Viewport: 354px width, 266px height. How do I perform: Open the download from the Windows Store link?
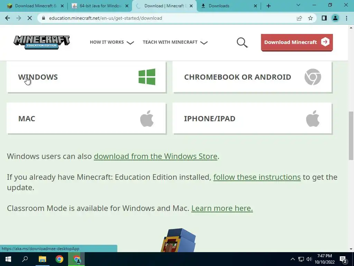156,156
